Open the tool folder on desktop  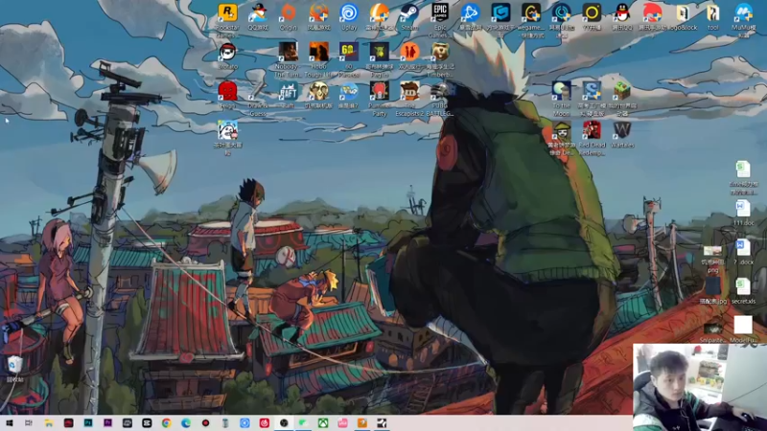tap(712, 13)
